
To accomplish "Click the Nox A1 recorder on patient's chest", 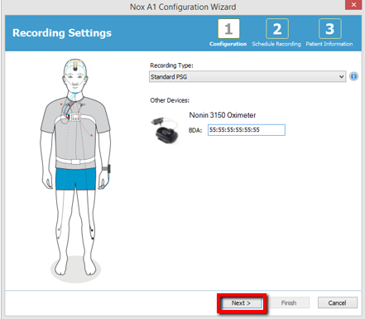I will tap(74, 117).
